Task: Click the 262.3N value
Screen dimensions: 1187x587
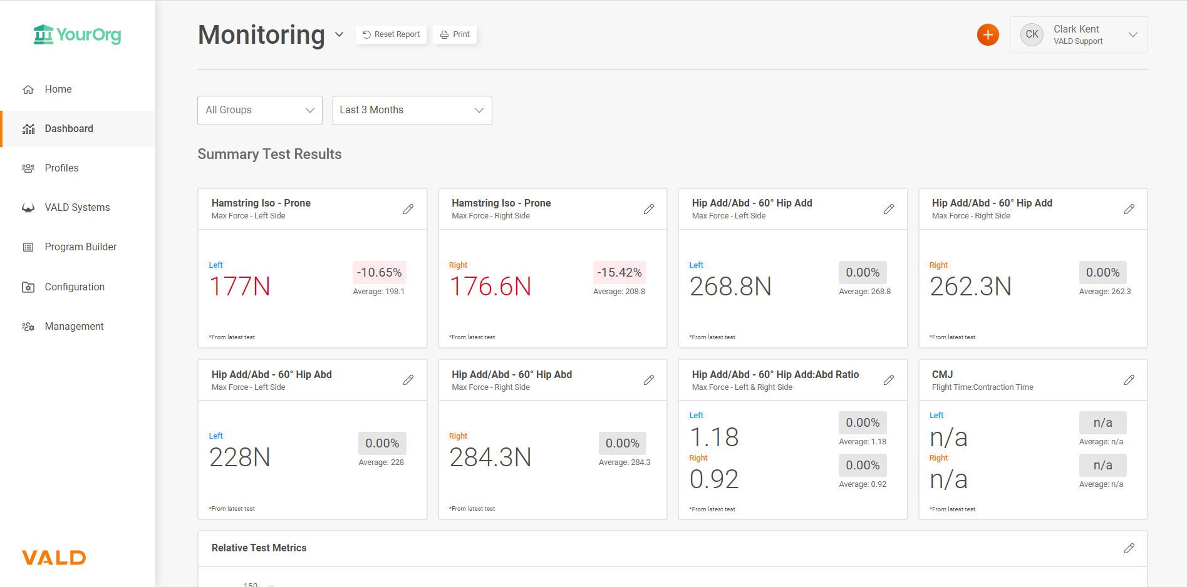Action: (971, 287)
